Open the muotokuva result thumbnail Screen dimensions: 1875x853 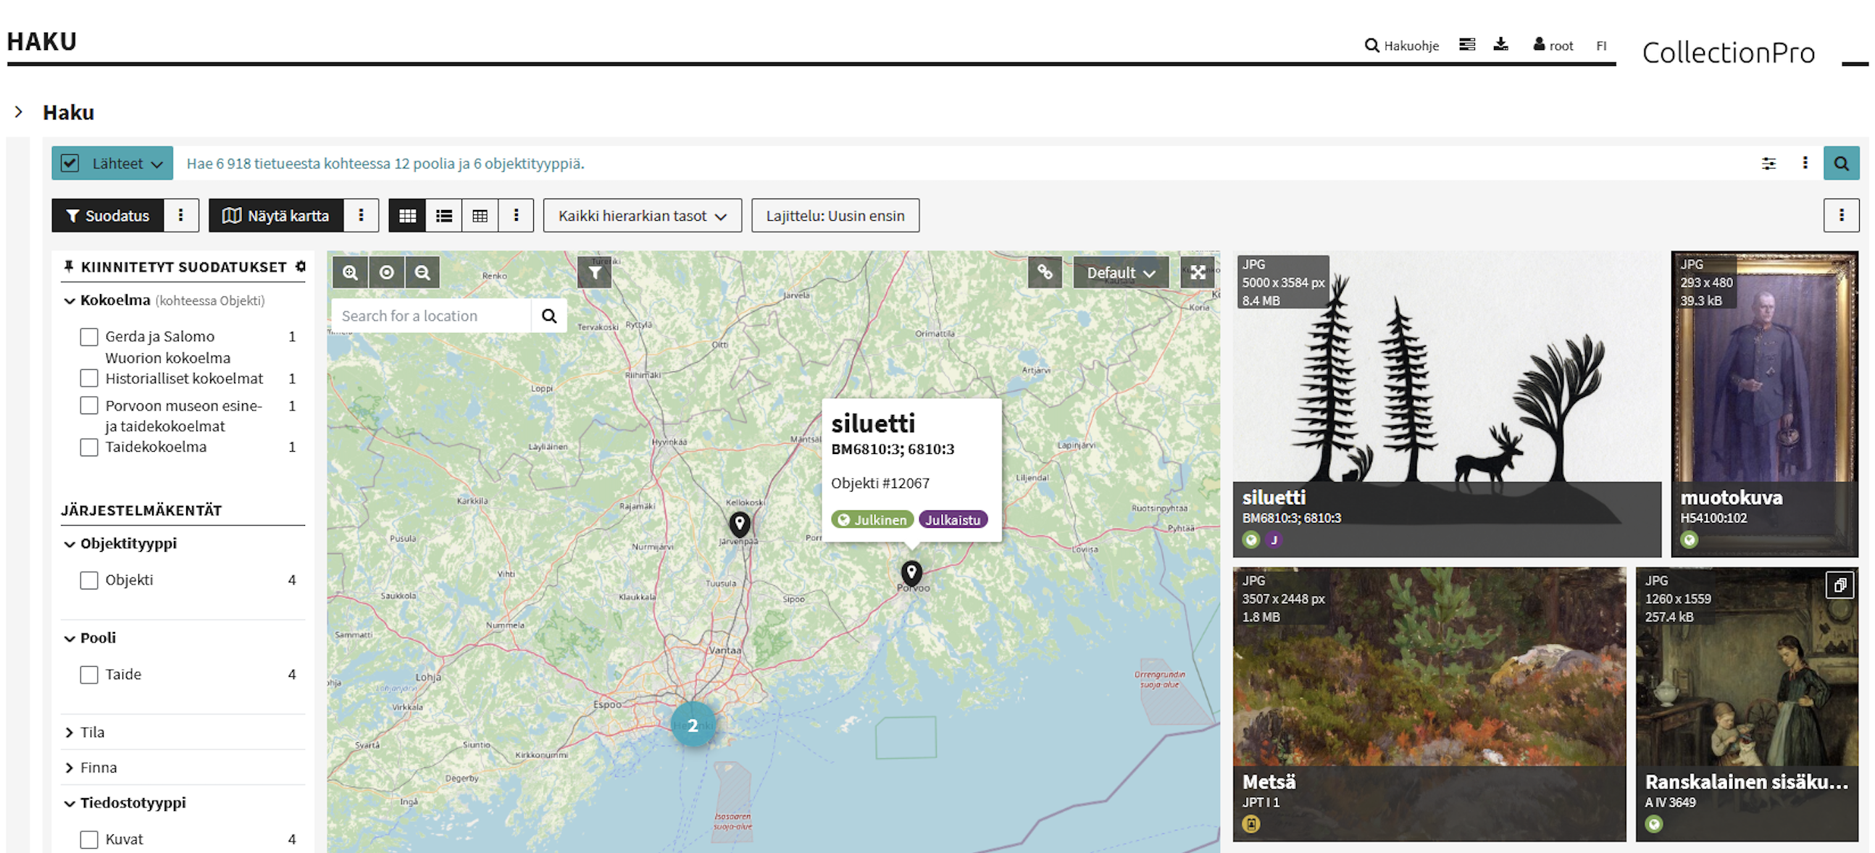click(x=1764, y=403)
